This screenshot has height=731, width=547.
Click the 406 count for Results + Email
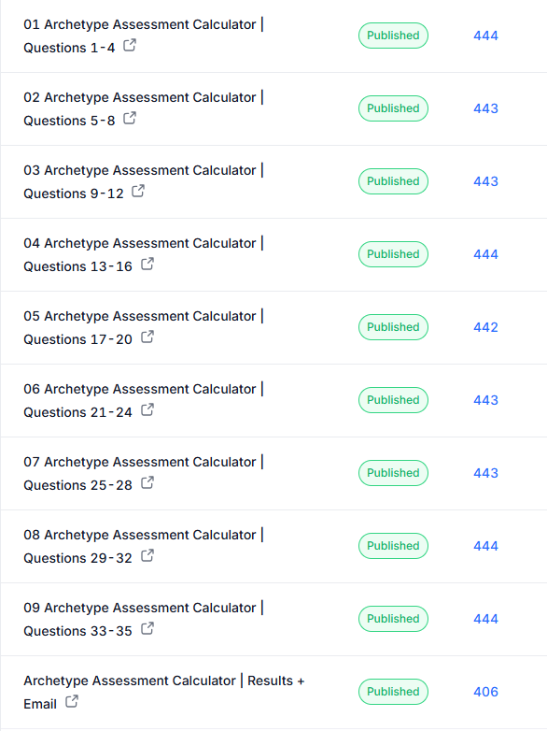click(485, 692)
